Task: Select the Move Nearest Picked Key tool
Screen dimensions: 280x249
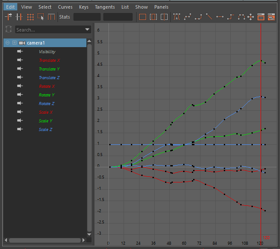Action: (x=8, y=17)
